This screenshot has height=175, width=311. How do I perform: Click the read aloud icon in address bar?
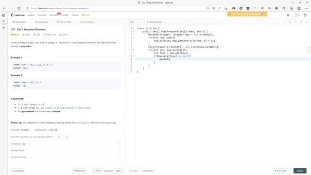(220, 8)
